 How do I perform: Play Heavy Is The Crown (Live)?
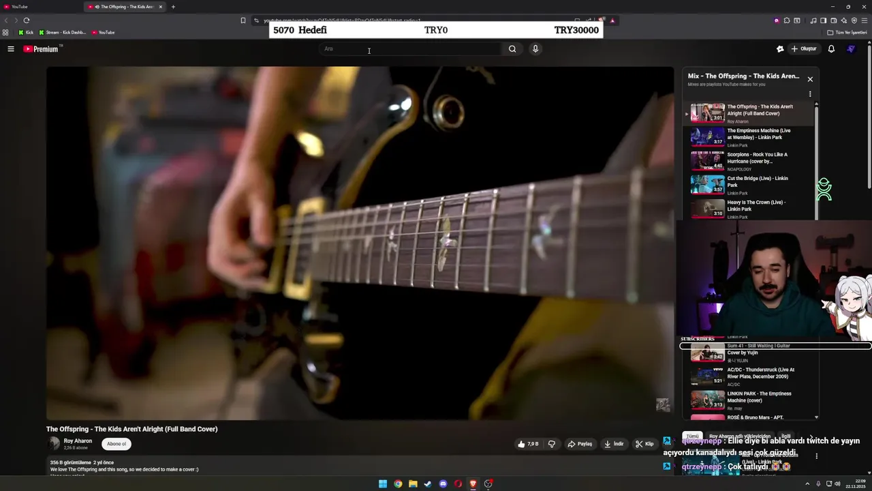[x=751, y=209]
